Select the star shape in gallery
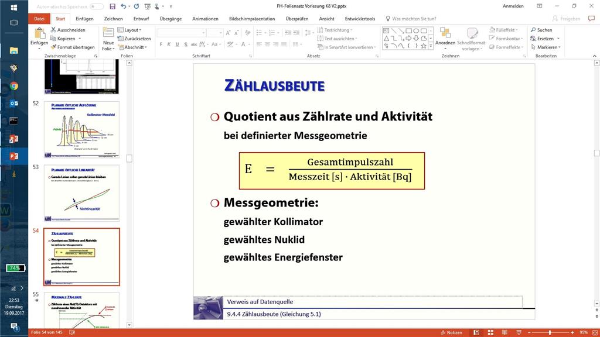The height and width of the screenshot is (337, 600). click(424, 46)
